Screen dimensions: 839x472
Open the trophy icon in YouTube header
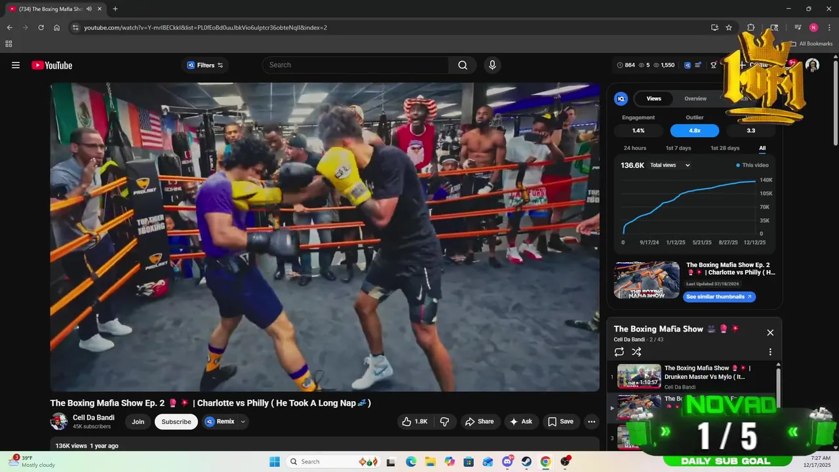713,65
